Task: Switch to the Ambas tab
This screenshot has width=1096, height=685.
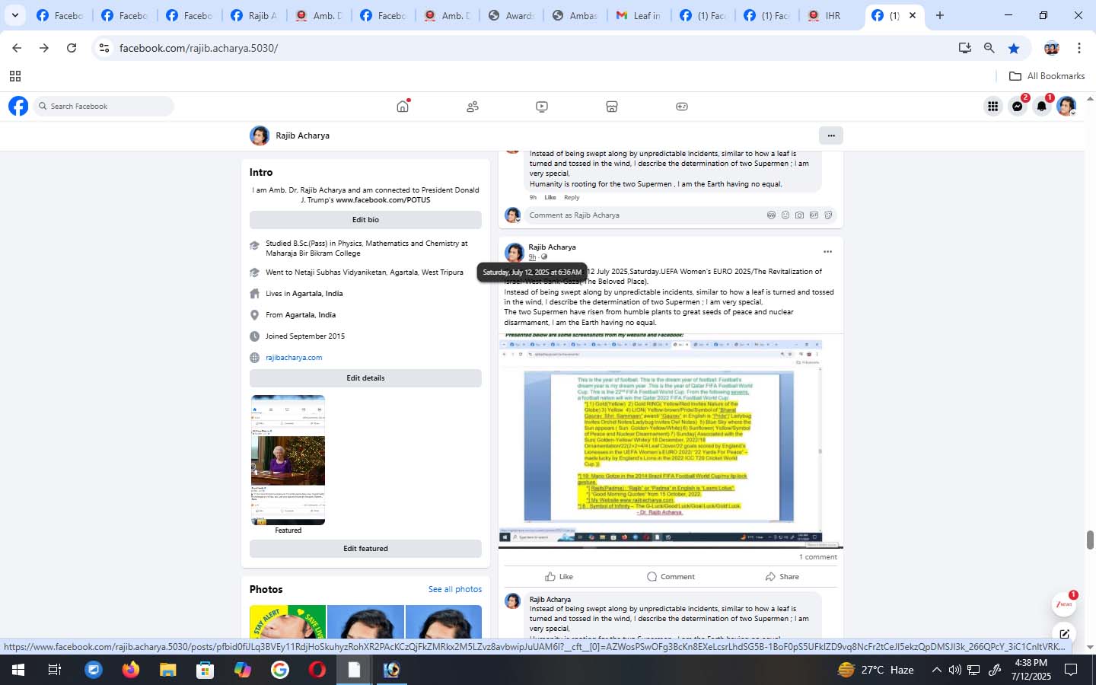Action: coord(575,15)
